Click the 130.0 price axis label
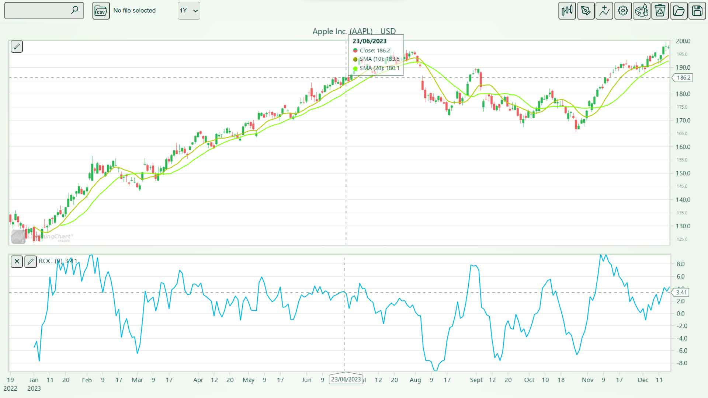This screenshot has height=398, width=708. click(x=683, y=226)
